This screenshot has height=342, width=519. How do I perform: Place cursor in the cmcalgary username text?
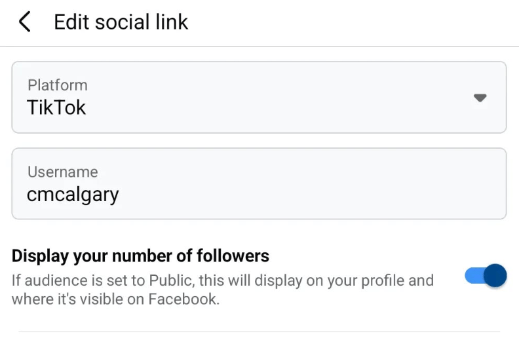(x=73, y=194)
